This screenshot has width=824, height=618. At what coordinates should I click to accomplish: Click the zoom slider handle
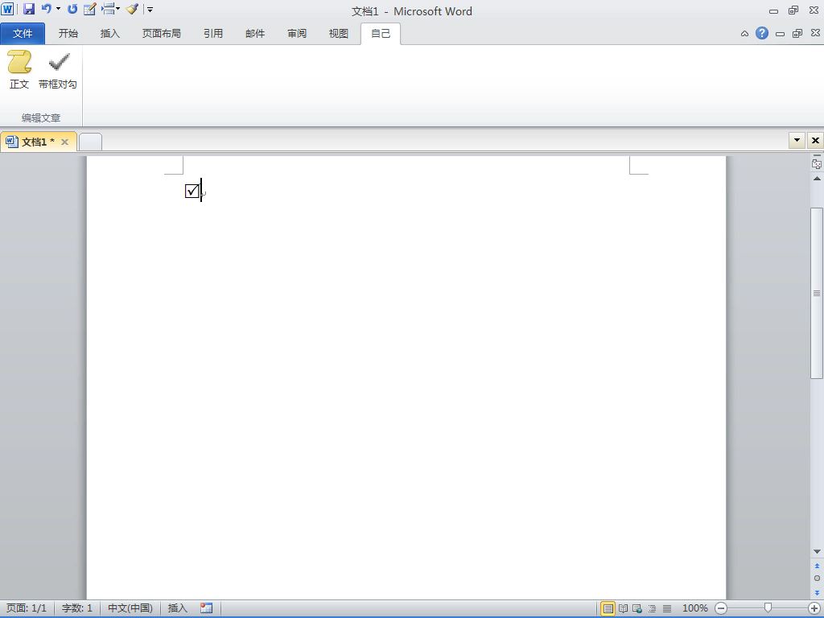[768, 608]
